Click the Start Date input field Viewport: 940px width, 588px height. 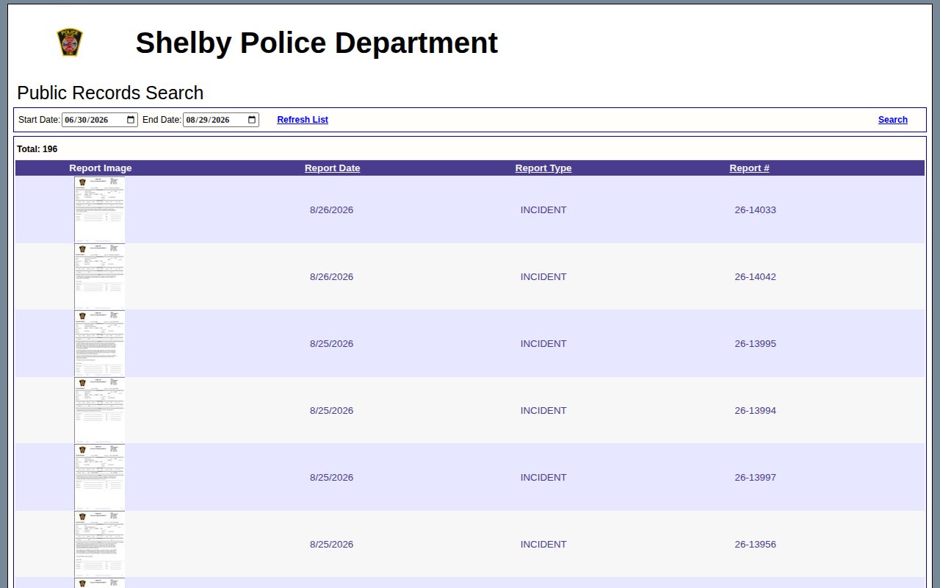click(100, 120)
